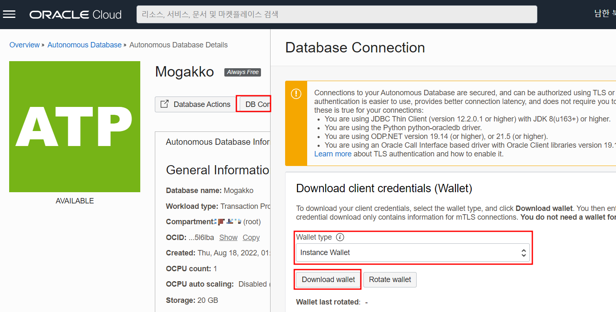
Task: Click the Wallet last rotated text
Action: (332, 302)
